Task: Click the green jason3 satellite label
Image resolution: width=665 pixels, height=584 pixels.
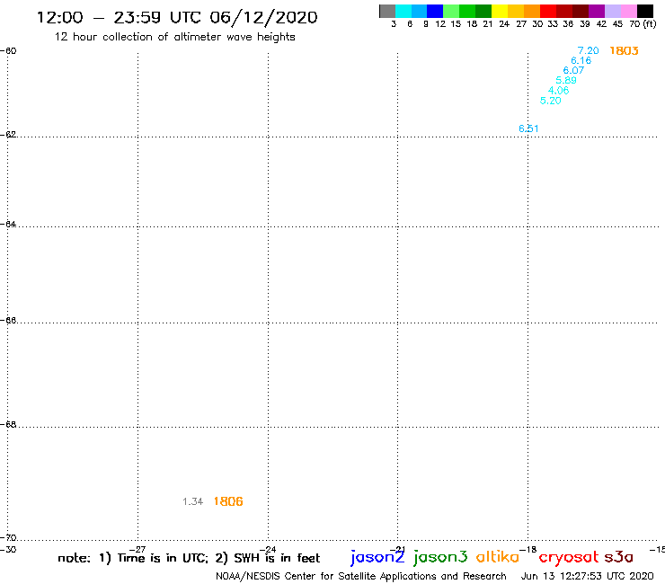Action: [440, 557]
